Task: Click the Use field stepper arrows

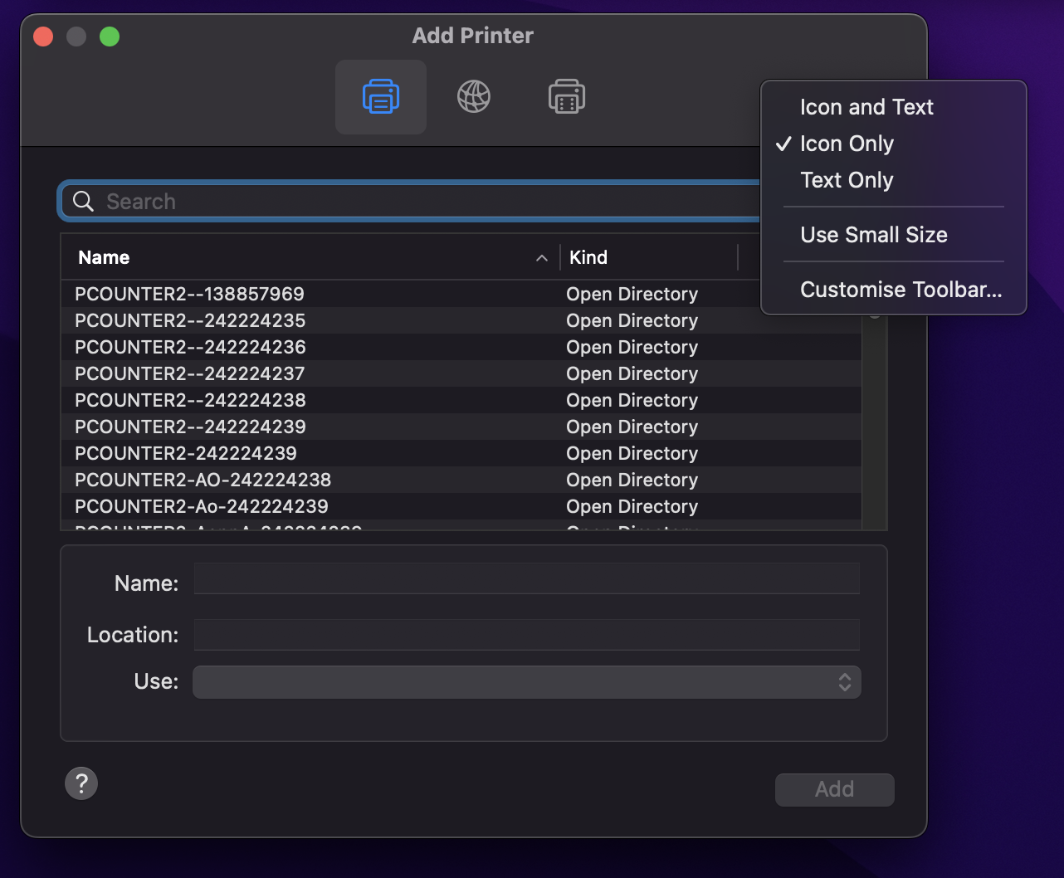Action: click(x=845, y=681)
